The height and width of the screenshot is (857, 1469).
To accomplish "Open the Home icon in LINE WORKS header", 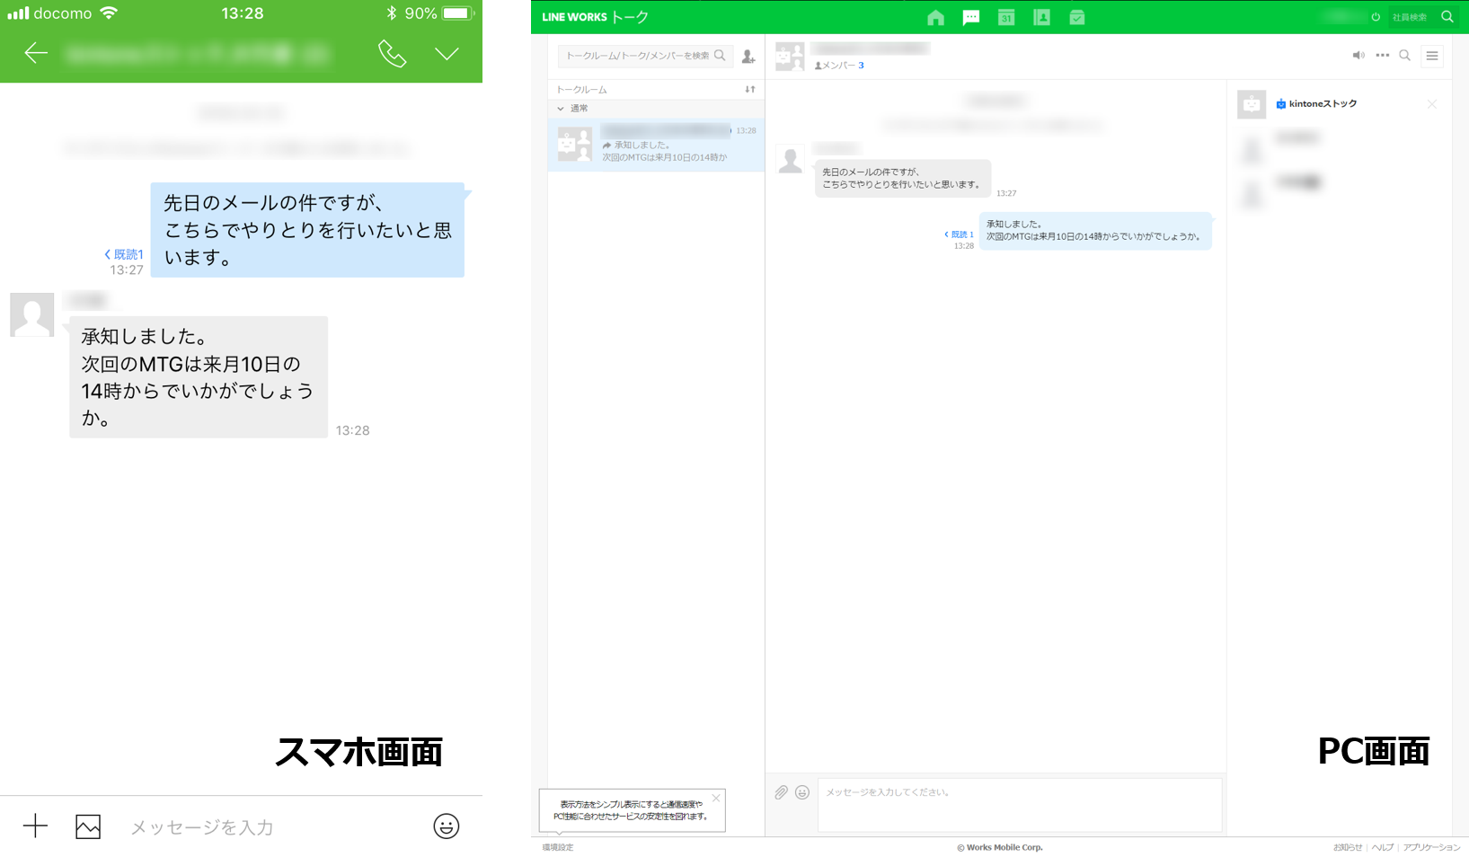I will (x=935, y=17).
